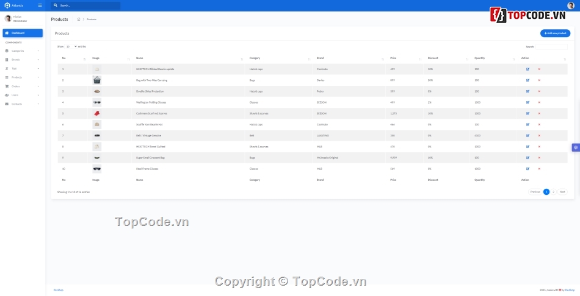Toggle the sidebar hamburger menu
The image size is (580, 296).
pos(40,5)
